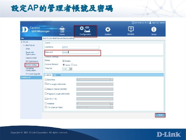Select SSID in the sidebar
Viewport: 186px width, 140px height.
point(28,49)
